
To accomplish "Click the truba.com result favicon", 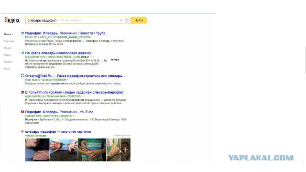I will click(22, 33).
